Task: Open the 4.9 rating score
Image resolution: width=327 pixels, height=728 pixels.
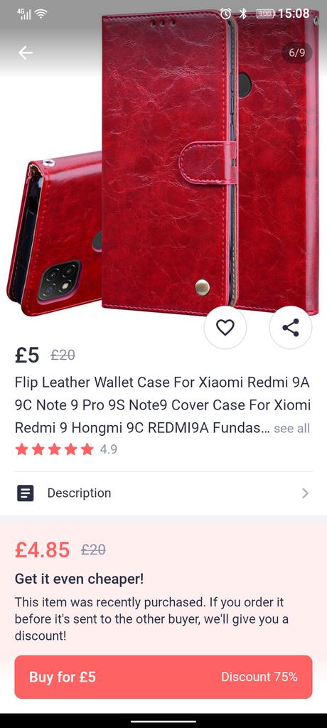Action: tap(109, 449)
